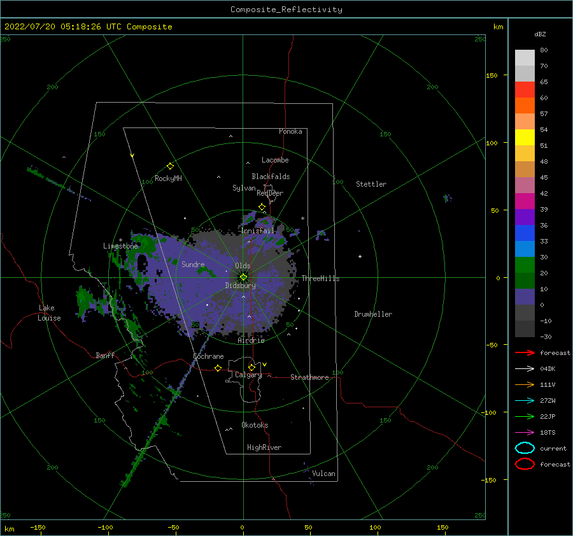This screenshot has height=536, width=573.
Task: Click the 'current' legend label text
Action: pos(553,448)
